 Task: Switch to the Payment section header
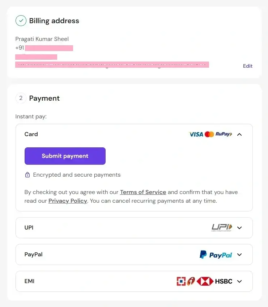pyautogui.click(x=44, y=98)
